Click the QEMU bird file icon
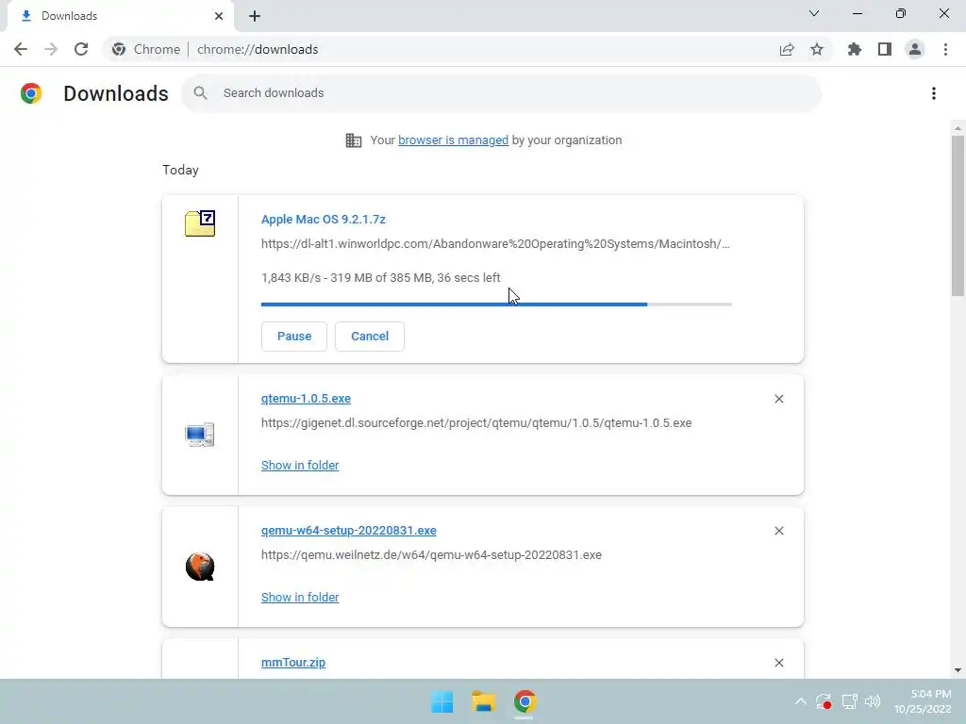This screenshot has height=724, width=966. [x=200, y=567]
